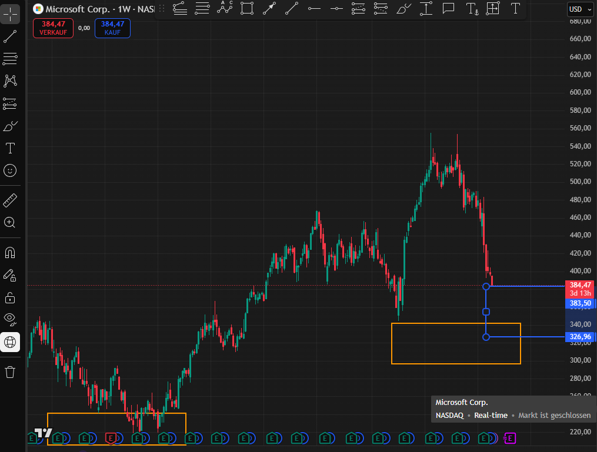Viewport: 597px width, 452px height.
Task: Grab the favorites toolbar drag handle dots
Action: tap(162, 8)
